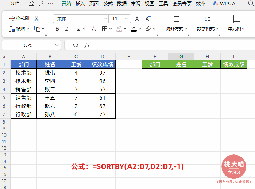The image size is (255, 189).
Task: Click the eraser clear icon
Action: click(148, 29)
